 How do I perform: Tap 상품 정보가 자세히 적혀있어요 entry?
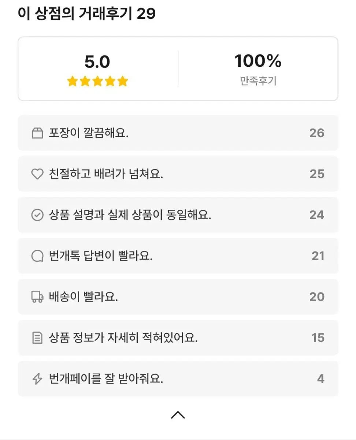[x=178, y=338]
